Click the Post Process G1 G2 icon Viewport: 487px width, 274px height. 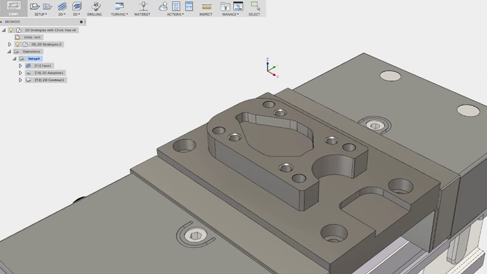(x=176, y=6)
